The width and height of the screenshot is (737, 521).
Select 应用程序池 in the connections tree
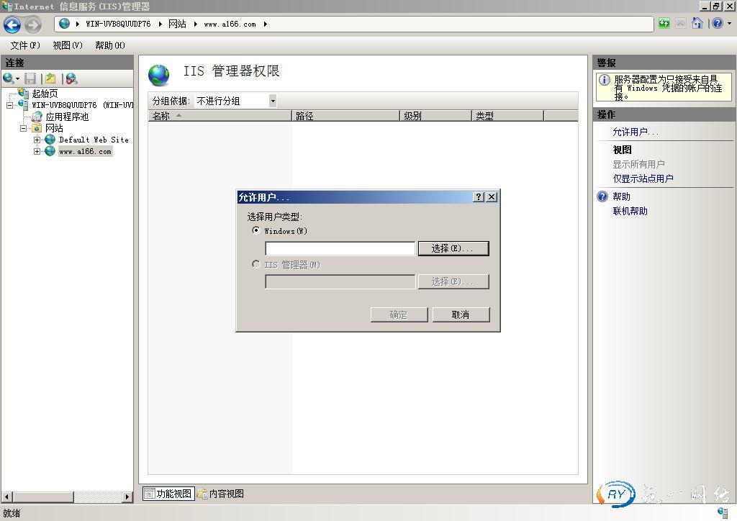point(67,117)
